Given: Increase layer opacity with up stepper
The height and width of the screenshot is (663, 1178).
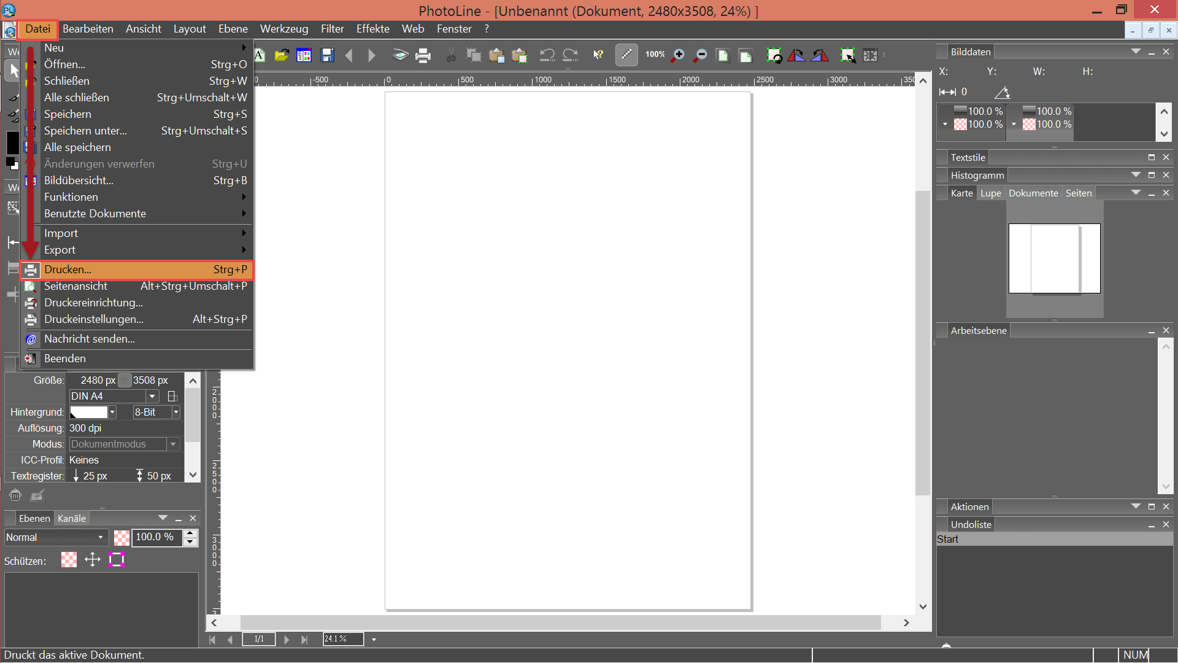Looking at the screenshot, I should tap(190, 533).
